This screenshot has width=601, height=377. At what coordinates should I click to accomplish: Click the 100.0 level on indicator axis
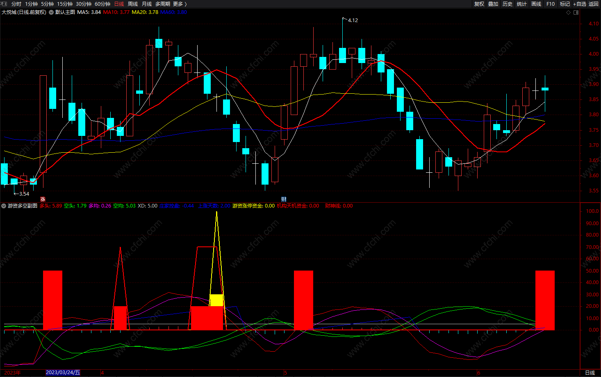click(x=592, y=211)
